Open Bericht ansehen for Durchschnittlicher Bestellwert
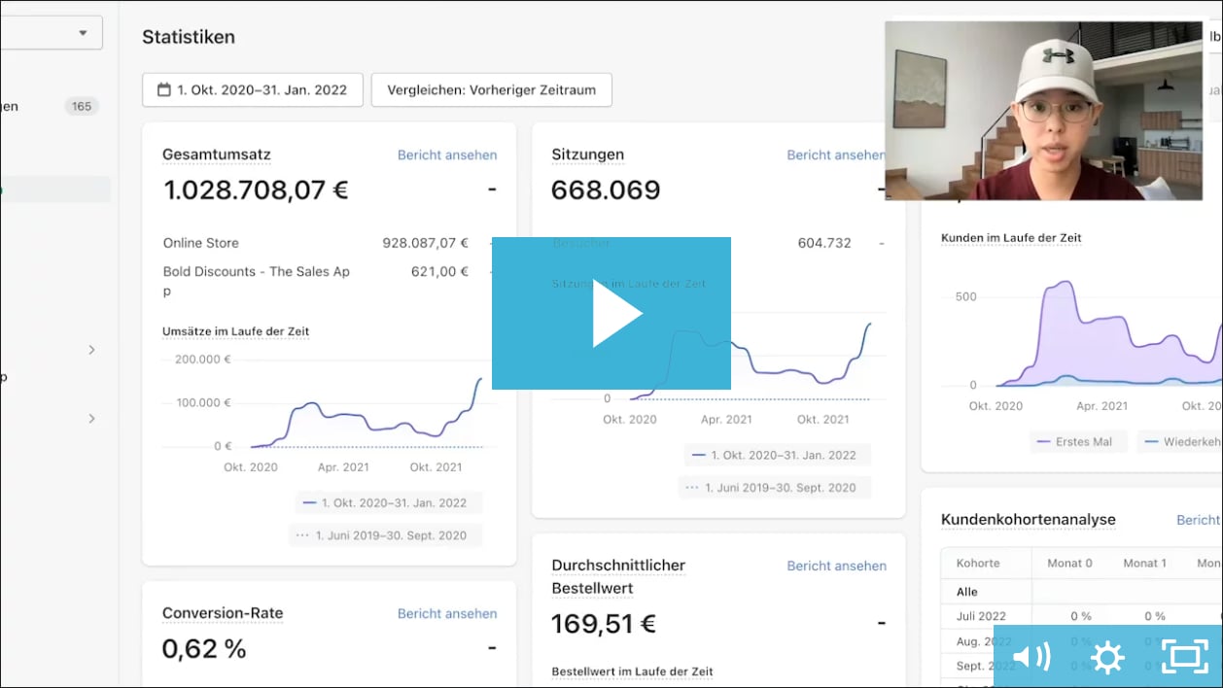This screenshot has width=1223, height=688. [837, 566]
